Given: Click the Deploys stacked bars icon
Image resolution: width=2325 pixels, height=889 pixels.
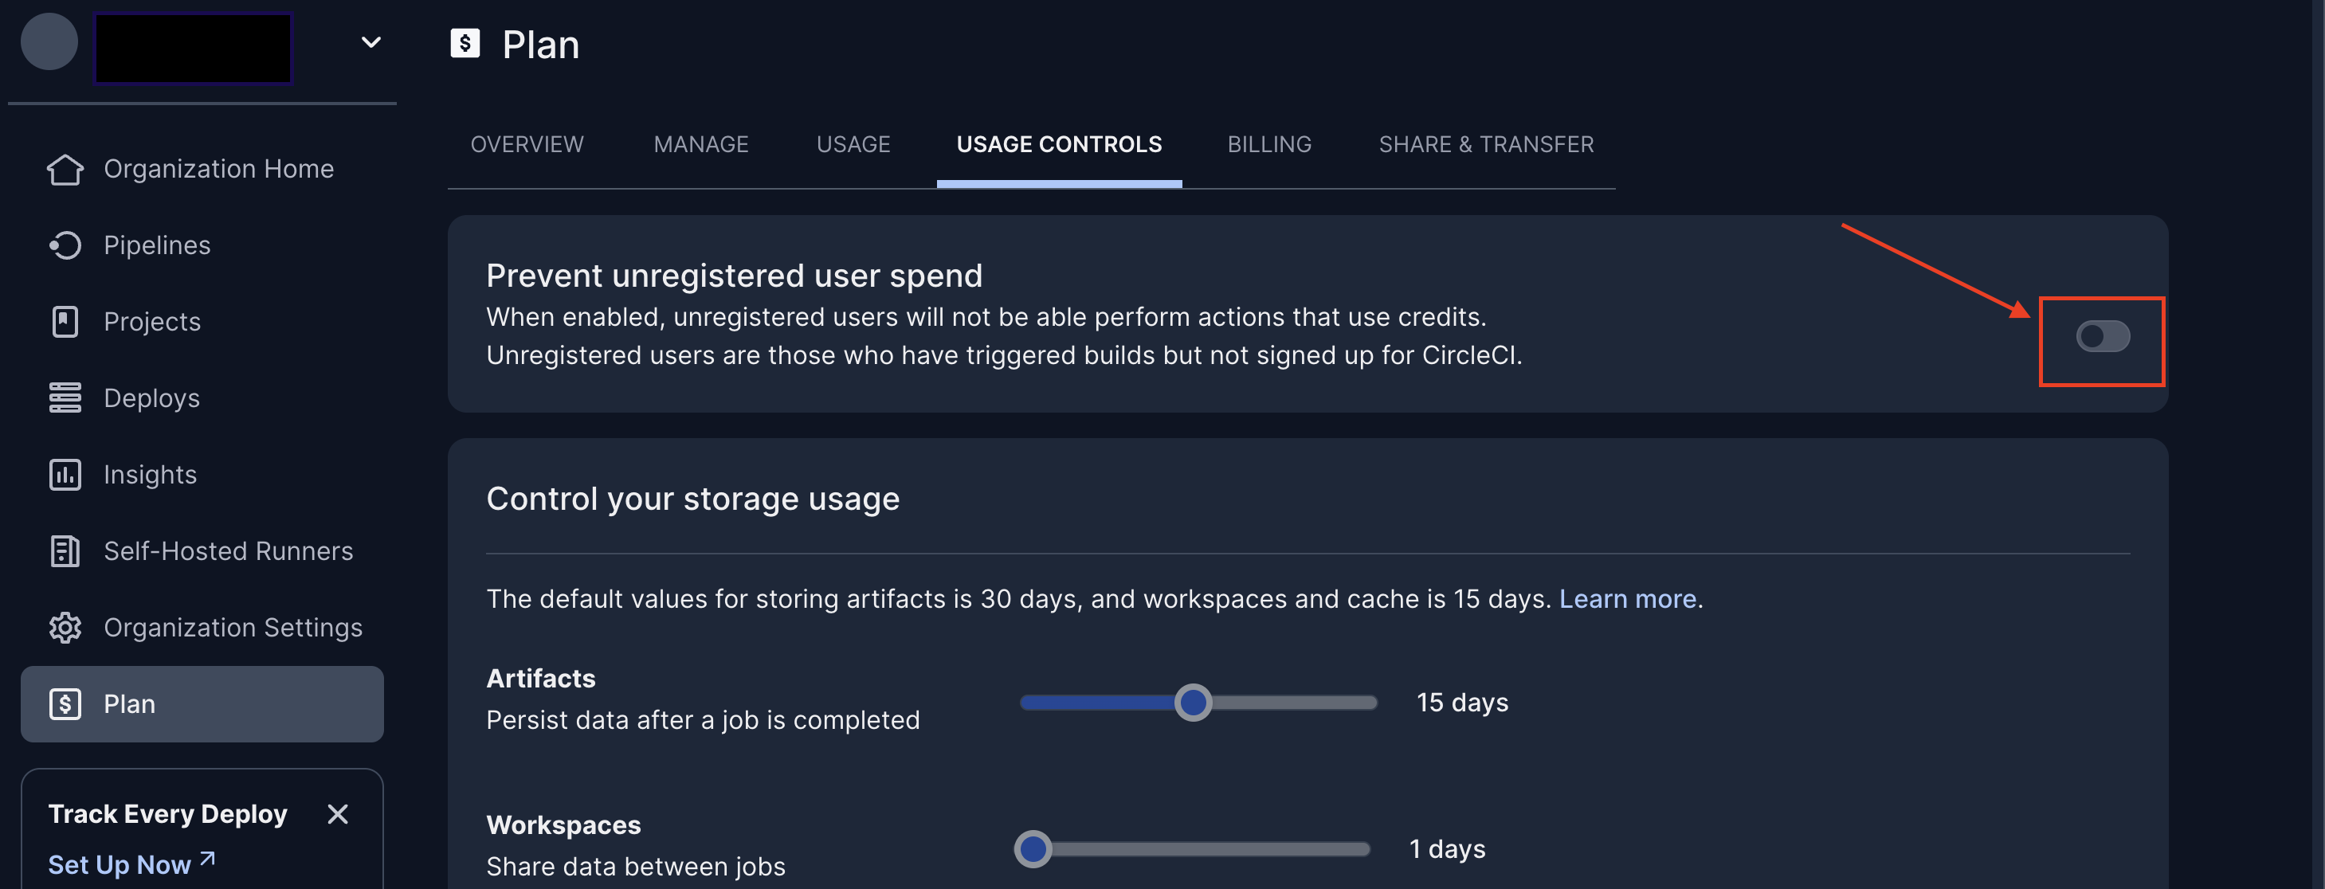Looking at the screenshot, I should coord(65,398).
